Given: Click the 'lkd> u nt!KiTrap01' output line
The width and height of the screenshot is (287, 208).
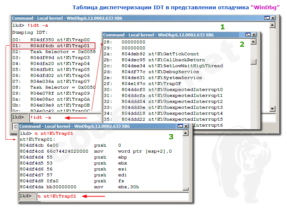Looking at the screenshot, I should 47,133.
